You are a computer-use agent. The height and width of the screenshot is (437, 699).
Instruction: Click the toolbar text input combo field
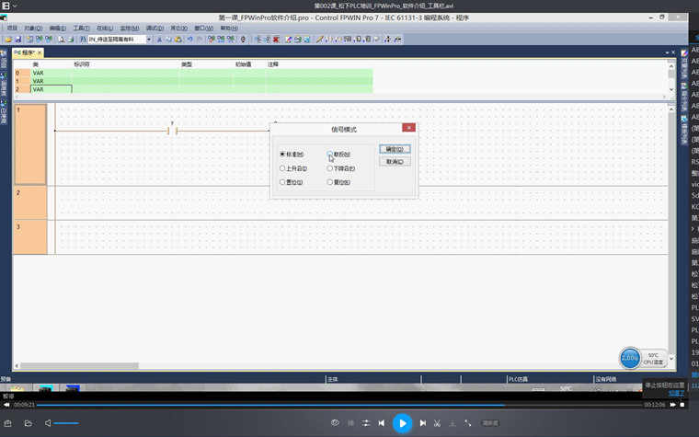coord(117,40)
